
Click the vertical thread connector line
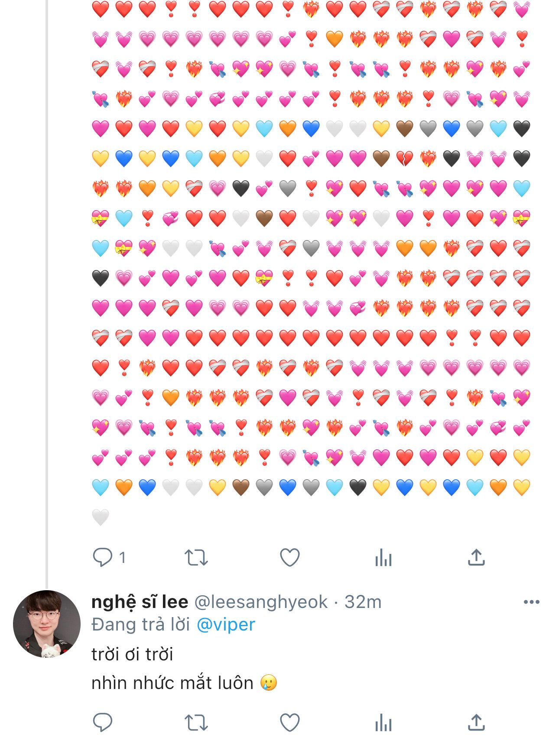[x=47, y=303]
